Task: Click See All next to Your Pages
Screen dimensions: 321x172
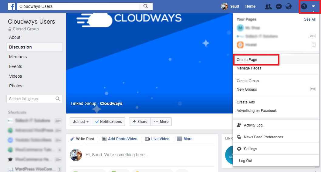Action: (x=309, y=19)
